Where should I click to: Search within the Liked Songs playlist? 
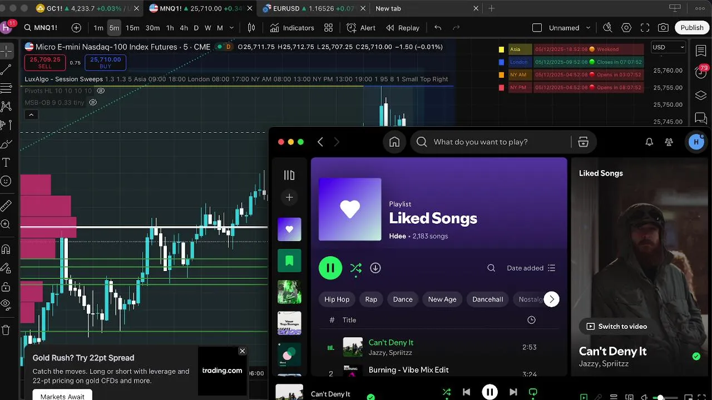(491, 268)
